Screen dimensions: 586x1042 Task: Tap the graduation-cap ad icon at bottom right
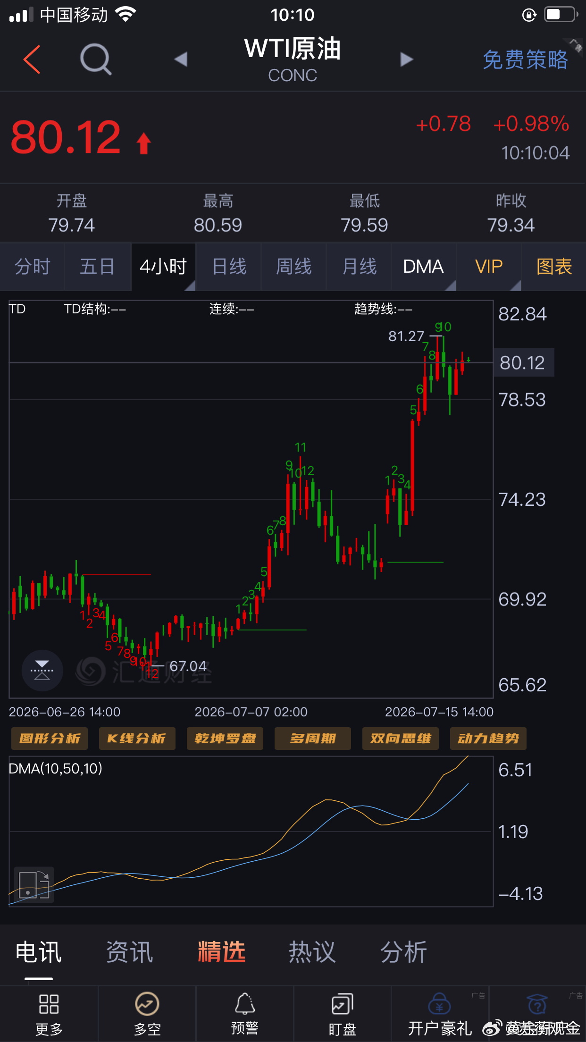[x=537, y=1004]
